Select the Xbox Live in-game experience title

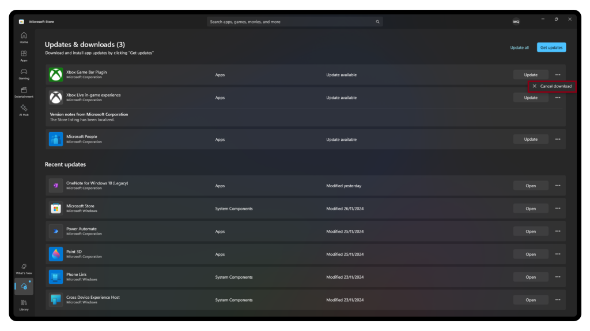click(93, 95)
